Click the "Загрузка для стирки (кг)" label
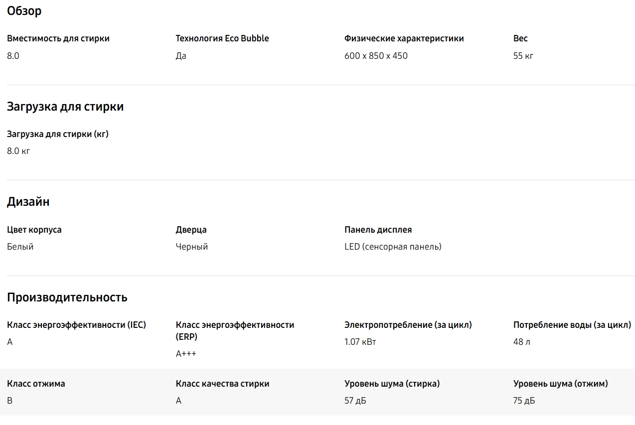Viewport: 635px width, 425px height. 58,134
